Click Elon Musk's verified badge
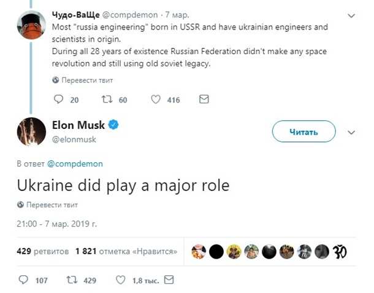Image resolution: width=374 pixels, height=293 pixels. pos(114,125)
